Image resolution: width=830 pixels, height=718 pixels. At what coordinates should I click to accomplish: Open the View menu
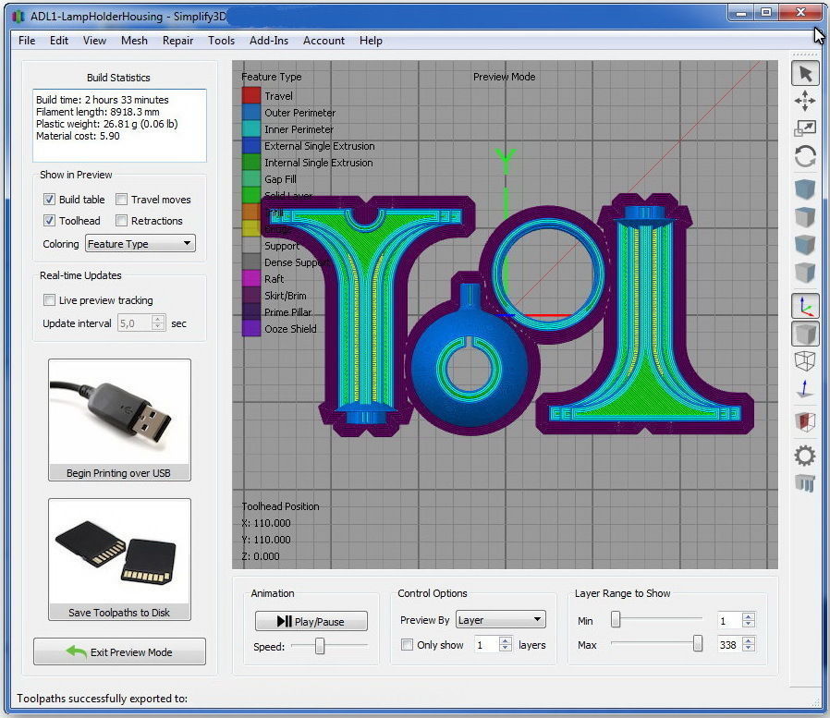coord(94,41)
